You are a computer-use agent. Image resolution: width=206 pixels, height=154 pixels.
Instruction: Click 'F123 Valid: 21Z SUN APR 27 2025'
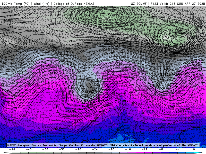(x=178, y=4)
